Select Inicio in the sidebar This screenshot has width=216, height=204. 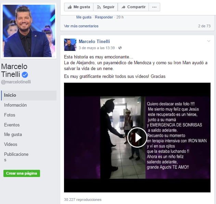tap(29, 95)
